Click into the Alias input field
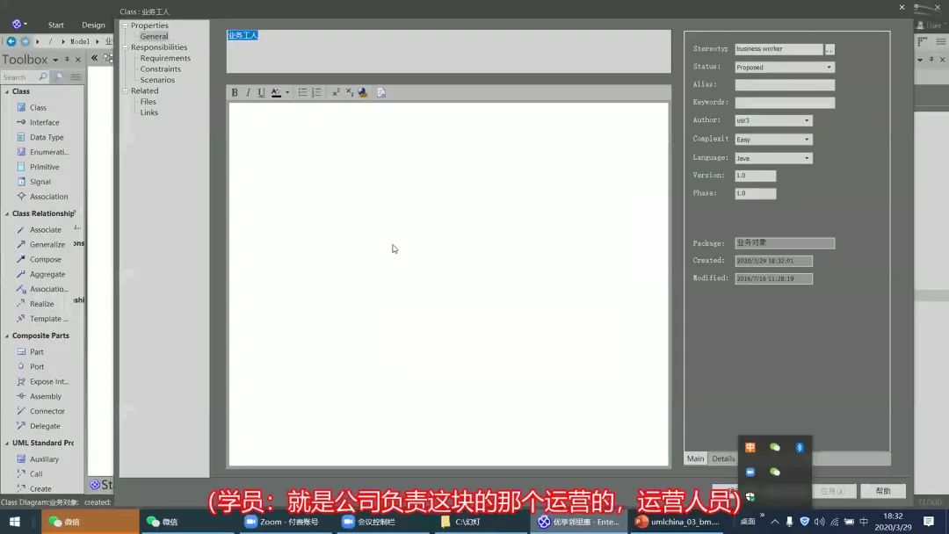Image resolution: width=949 pixels, height=534 pixels. point(785,84)
